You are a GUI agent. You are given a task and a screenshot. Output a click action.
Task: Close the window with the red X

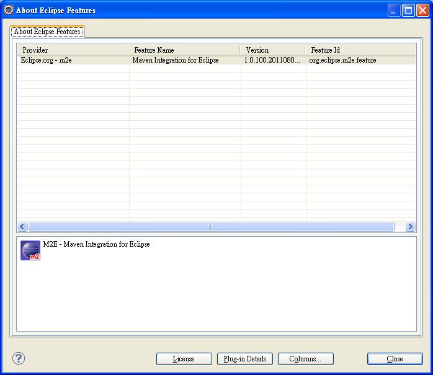[423, 11]
